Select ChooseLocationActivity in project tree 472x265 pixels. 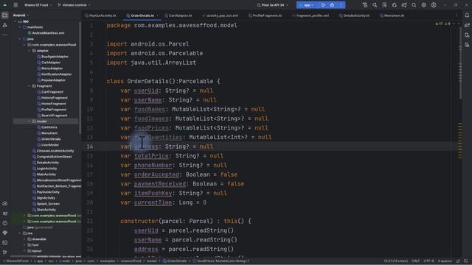(x=52, y=151)
